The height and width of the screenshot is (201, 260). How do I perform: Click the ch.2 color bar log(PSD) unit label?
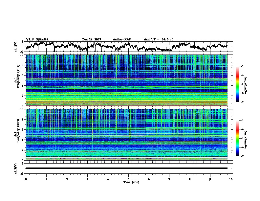pos(246,140)
